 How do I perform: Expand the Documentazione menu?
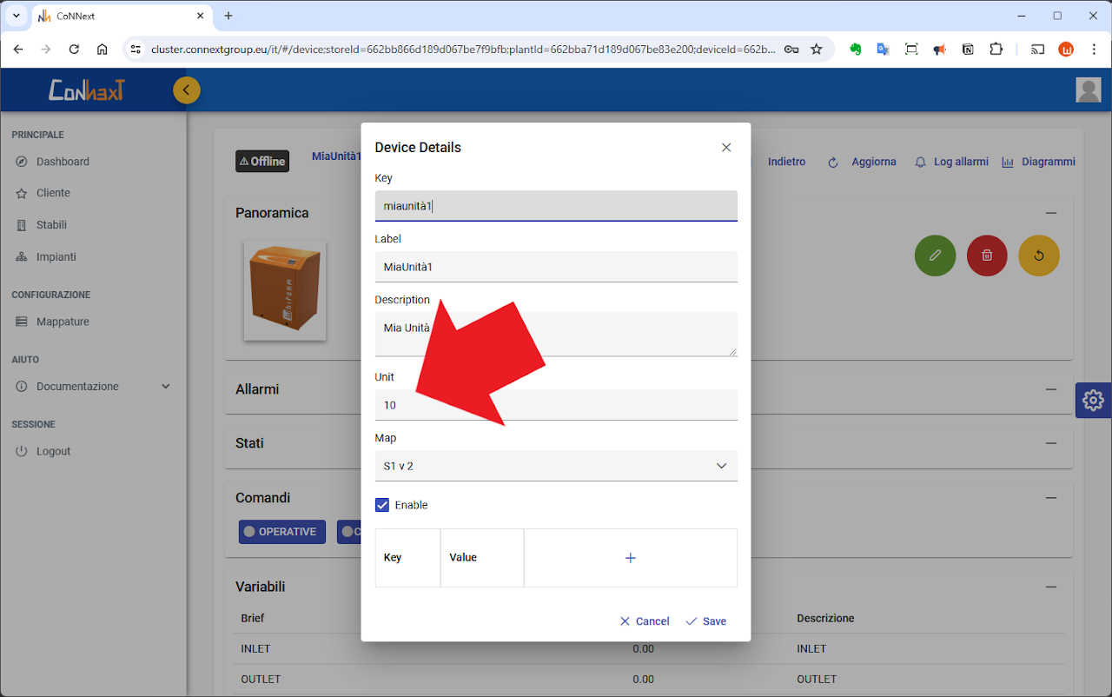92,387
